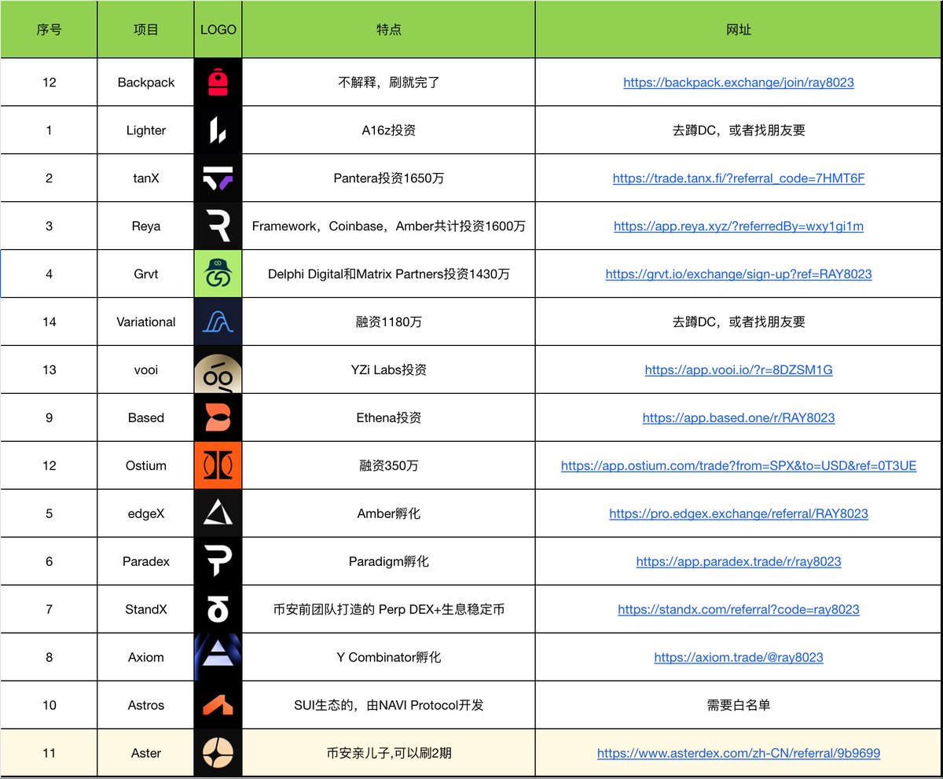Select the LOGO column header
This screenshot has width=943, height=779.
pyautogui.click(x=218, y=30)
